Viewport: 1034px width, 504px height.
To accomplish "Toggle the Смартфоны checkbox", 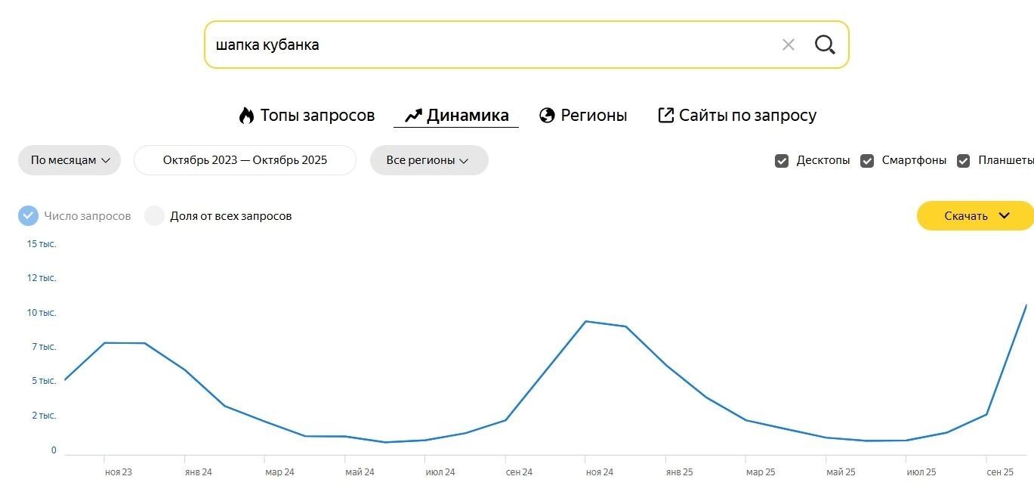I will 867,161.
